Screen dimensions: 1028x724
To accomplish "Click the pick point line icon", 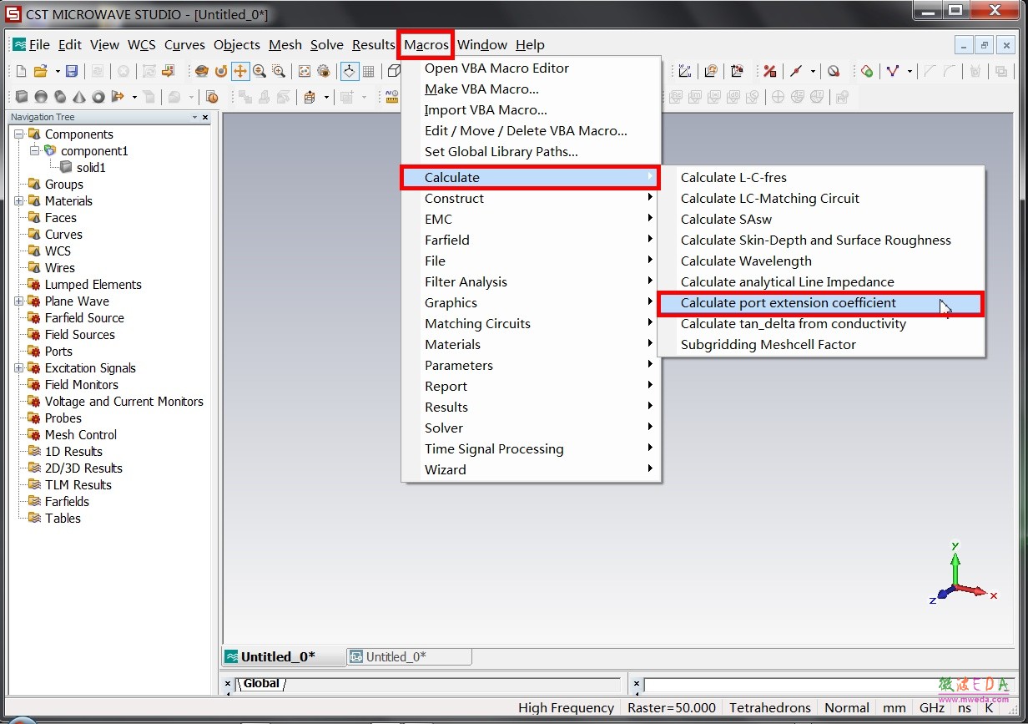I will 796,72.
